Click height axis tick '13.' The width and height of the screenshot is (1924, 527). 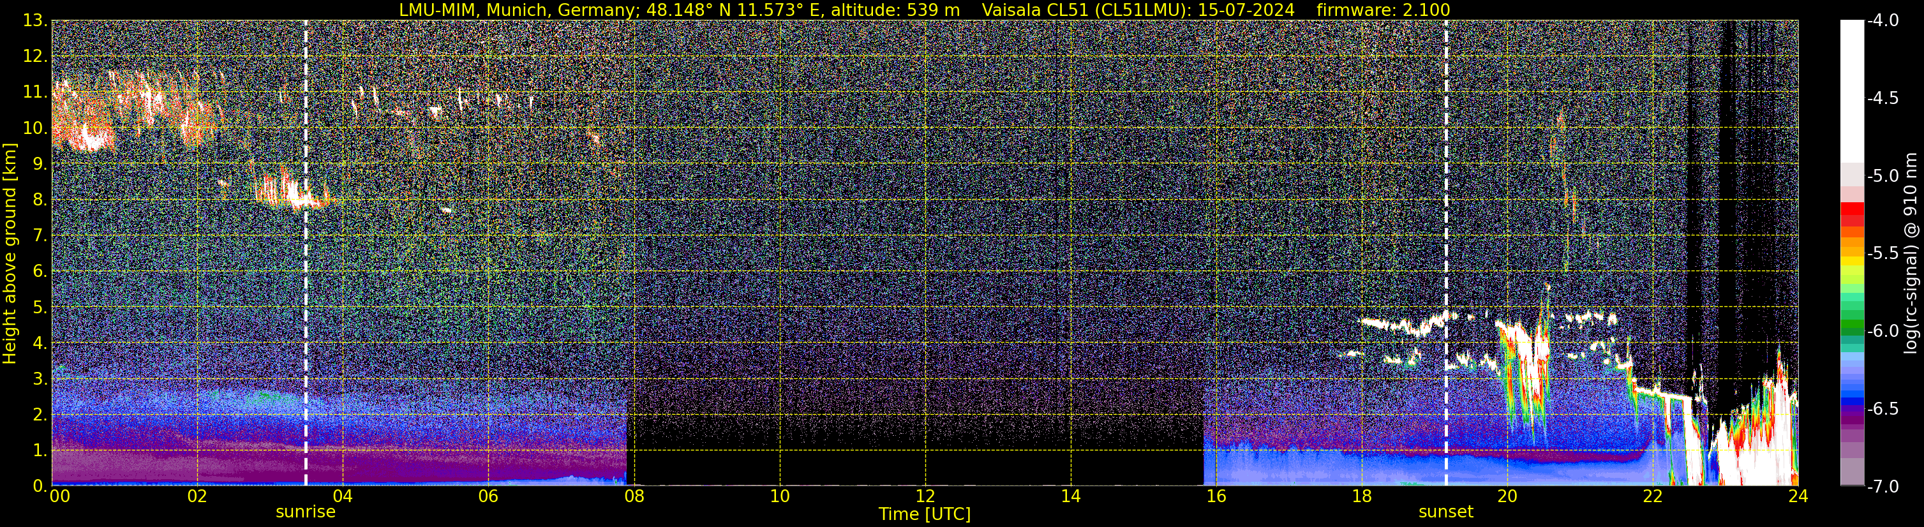click(34, 21)
